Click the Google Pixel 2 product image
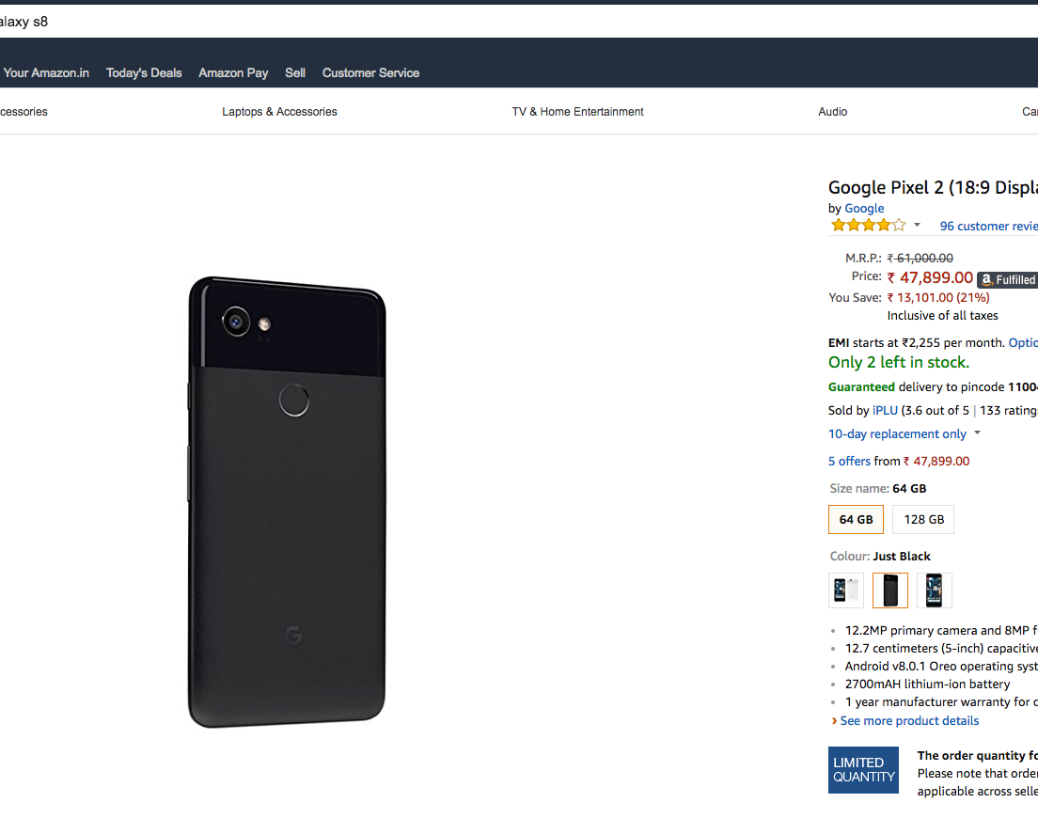The width and height of the screenshot is (1038, 834). point(287,502)
